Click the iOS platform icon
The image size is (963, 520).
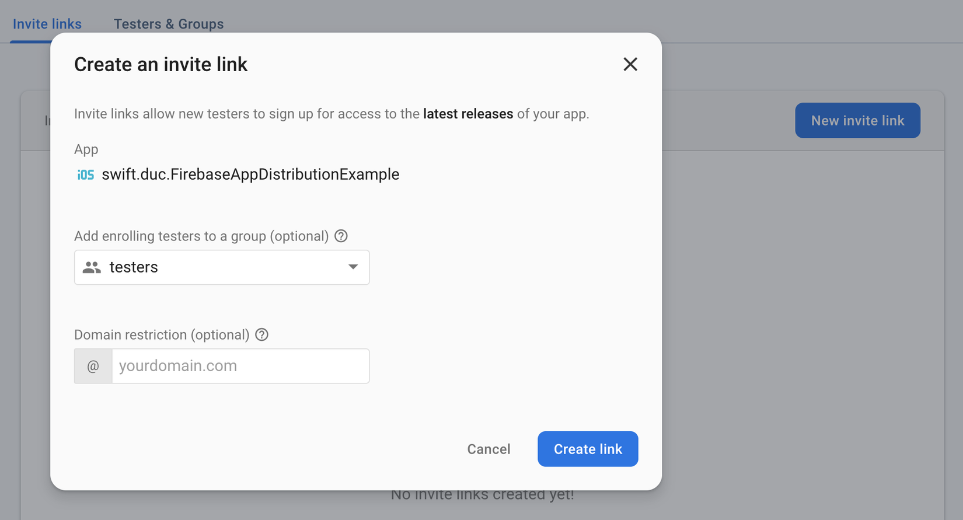pos(86,175)
